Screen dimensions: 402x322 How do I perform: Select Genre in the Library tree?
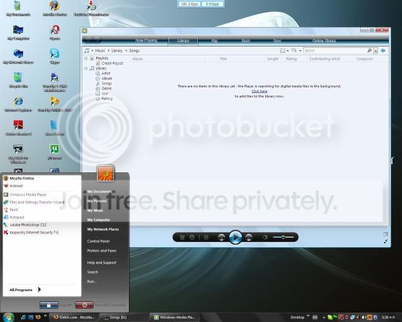[104, 88]
